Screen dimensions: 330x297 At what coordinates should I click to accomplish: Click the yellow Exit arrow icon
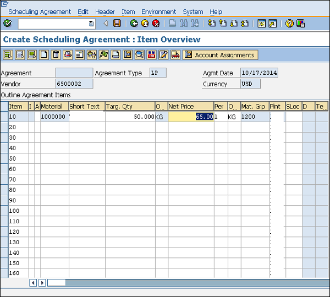click(x=145, y=23)
